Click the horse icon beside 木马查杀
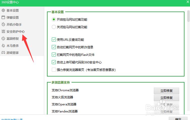 click(x=3, y=46)
